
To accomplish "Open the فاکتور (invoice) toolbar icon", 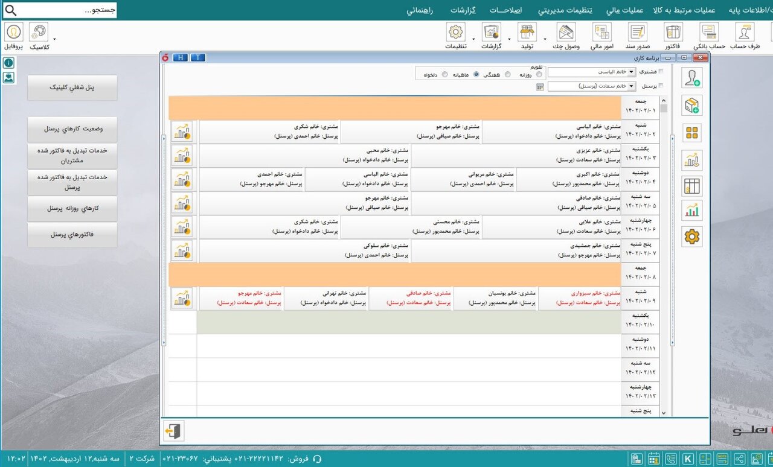I will [x=673, y=33].
